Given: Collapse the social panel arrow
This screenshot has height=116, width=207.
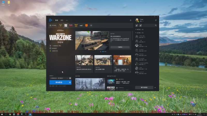Looking at the screenshot, I should click(155, 87).
